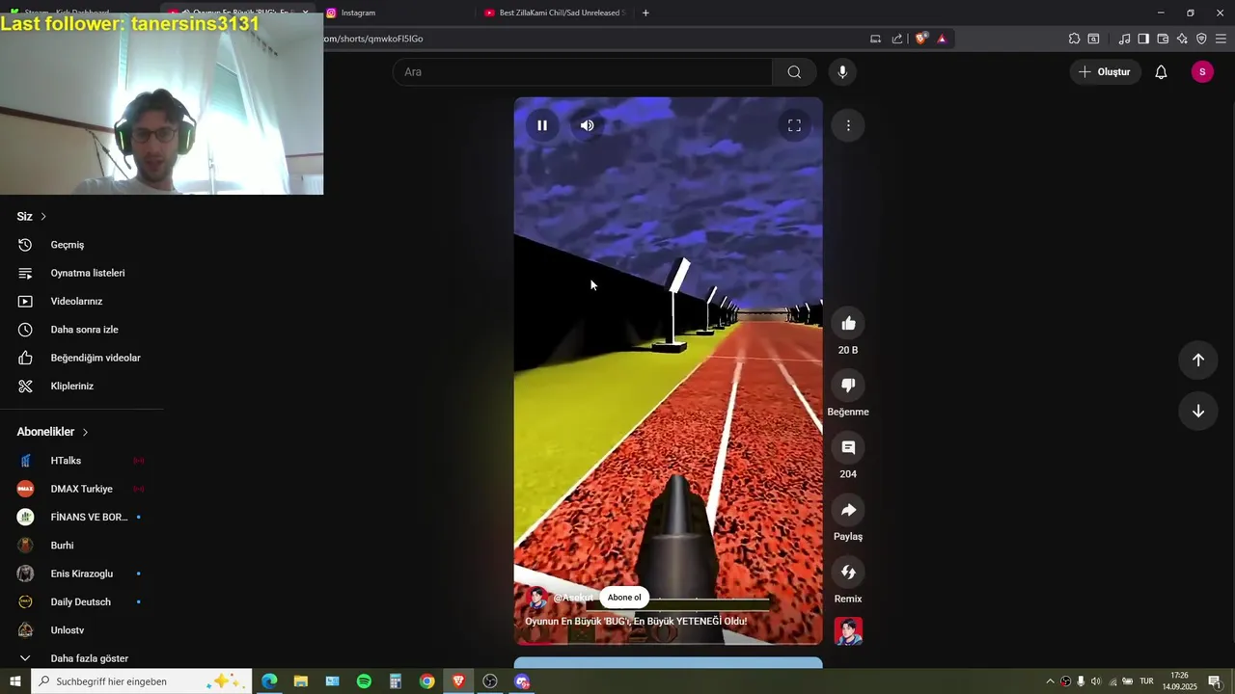Expand the Siz section

[32, 217]
